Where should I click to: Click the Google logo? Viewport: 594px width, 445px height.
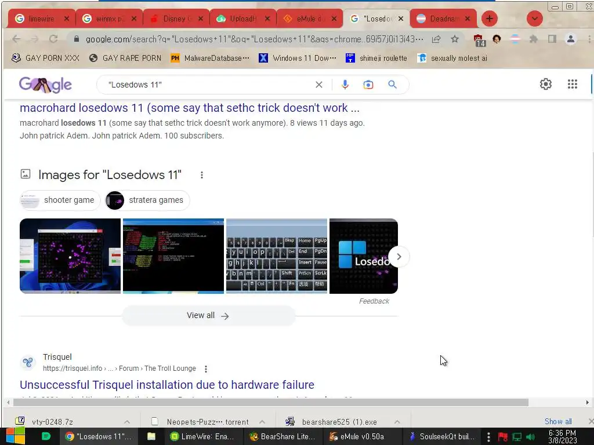[45, 85]
